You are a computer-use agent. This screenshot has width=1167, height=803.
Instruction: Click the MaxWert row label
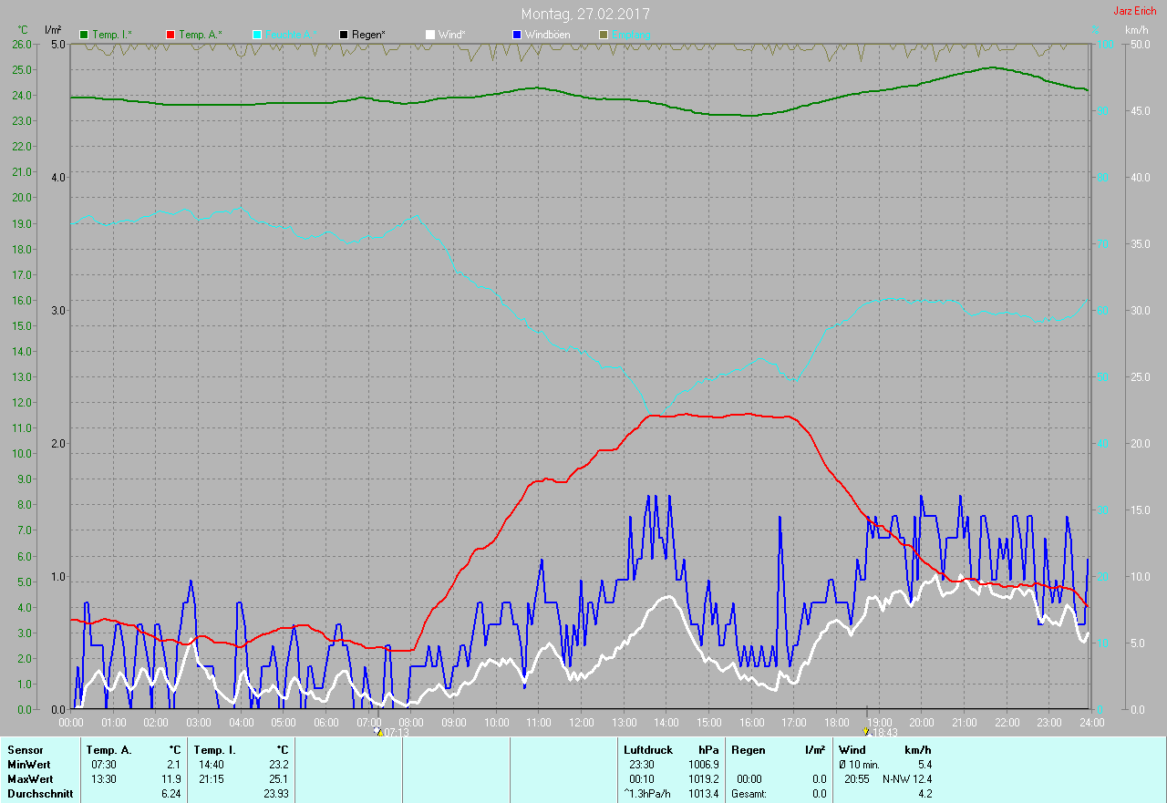pos(30,779)
